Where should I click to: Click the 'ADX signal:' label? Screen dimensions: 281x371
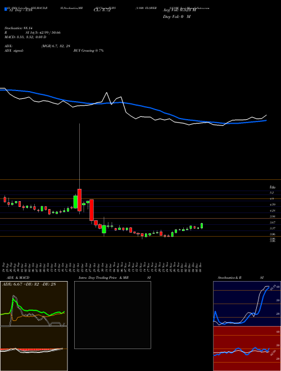(14, 51)
